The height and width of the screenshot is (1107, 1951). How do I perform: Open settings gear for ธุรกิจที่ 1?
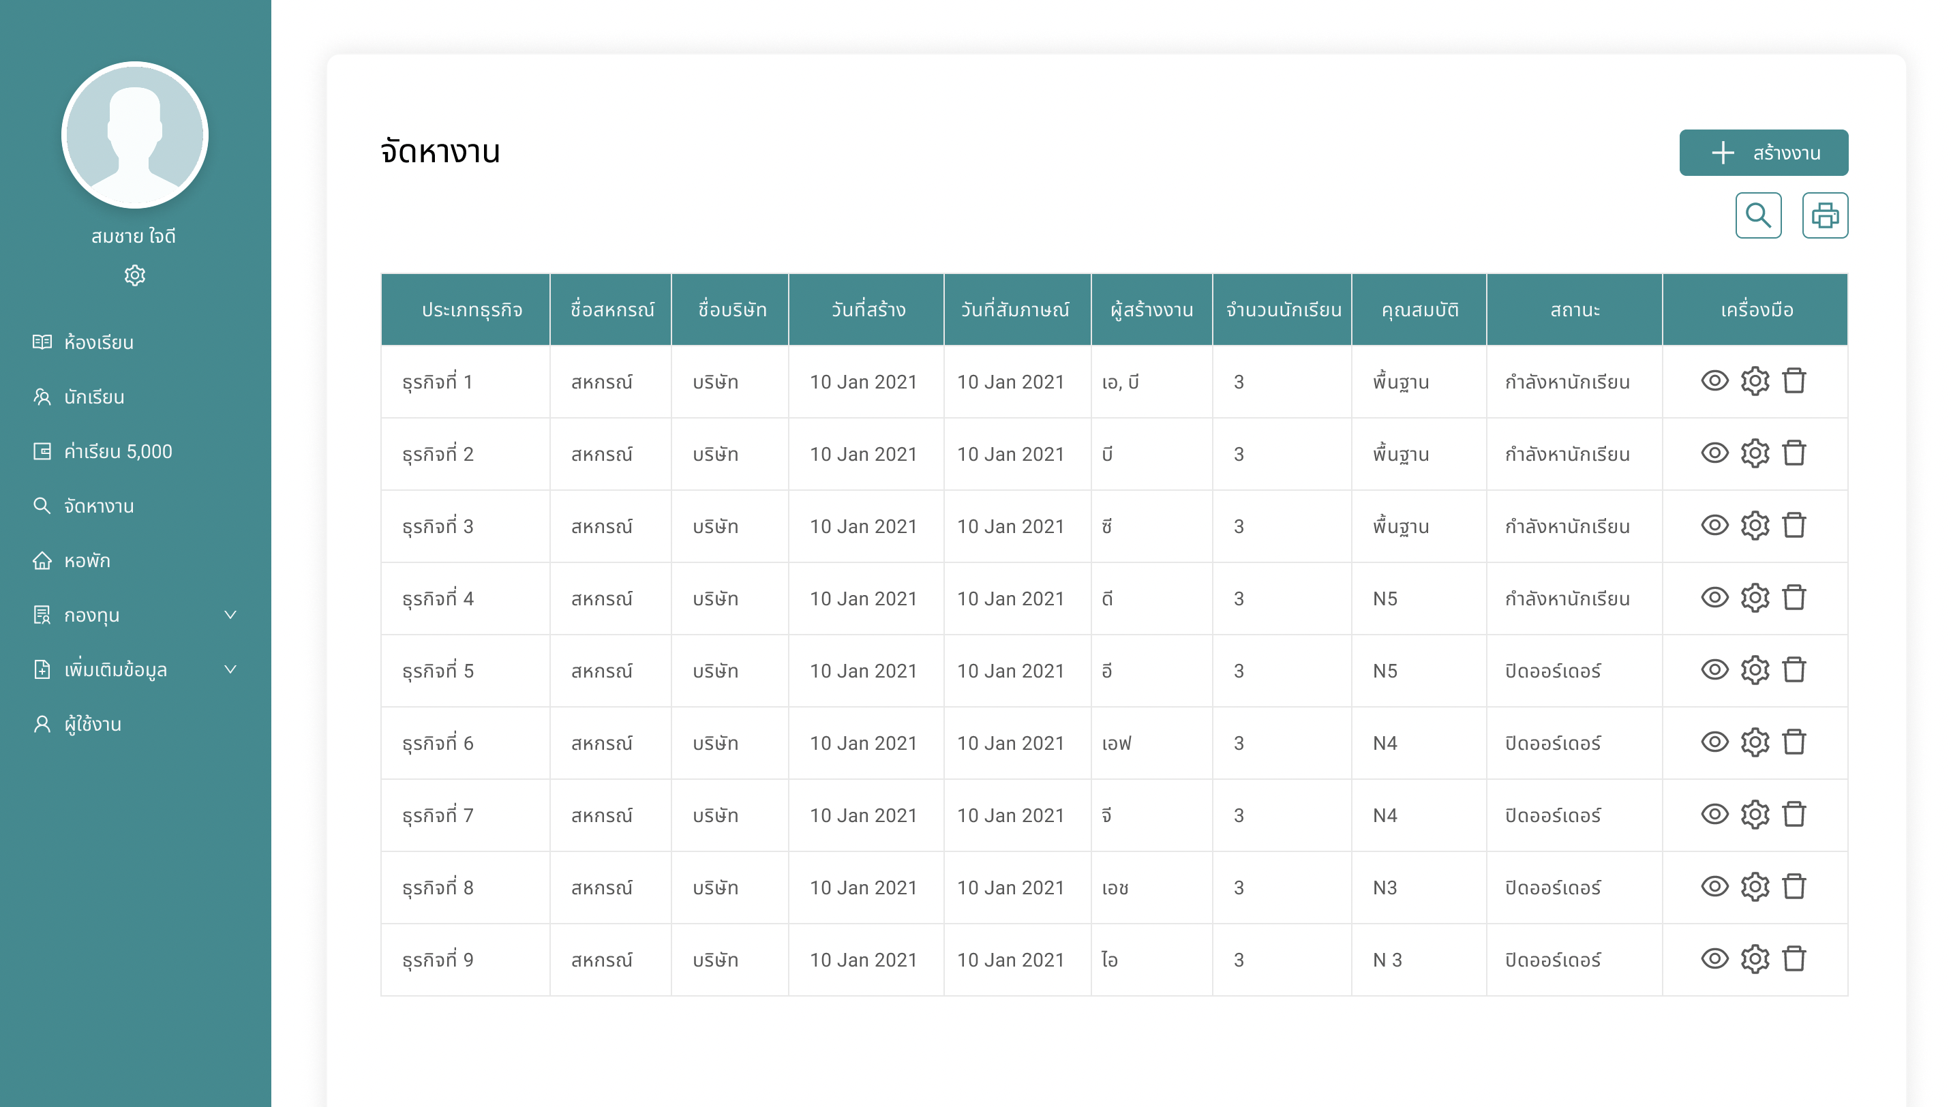[x=1755, y=381]
